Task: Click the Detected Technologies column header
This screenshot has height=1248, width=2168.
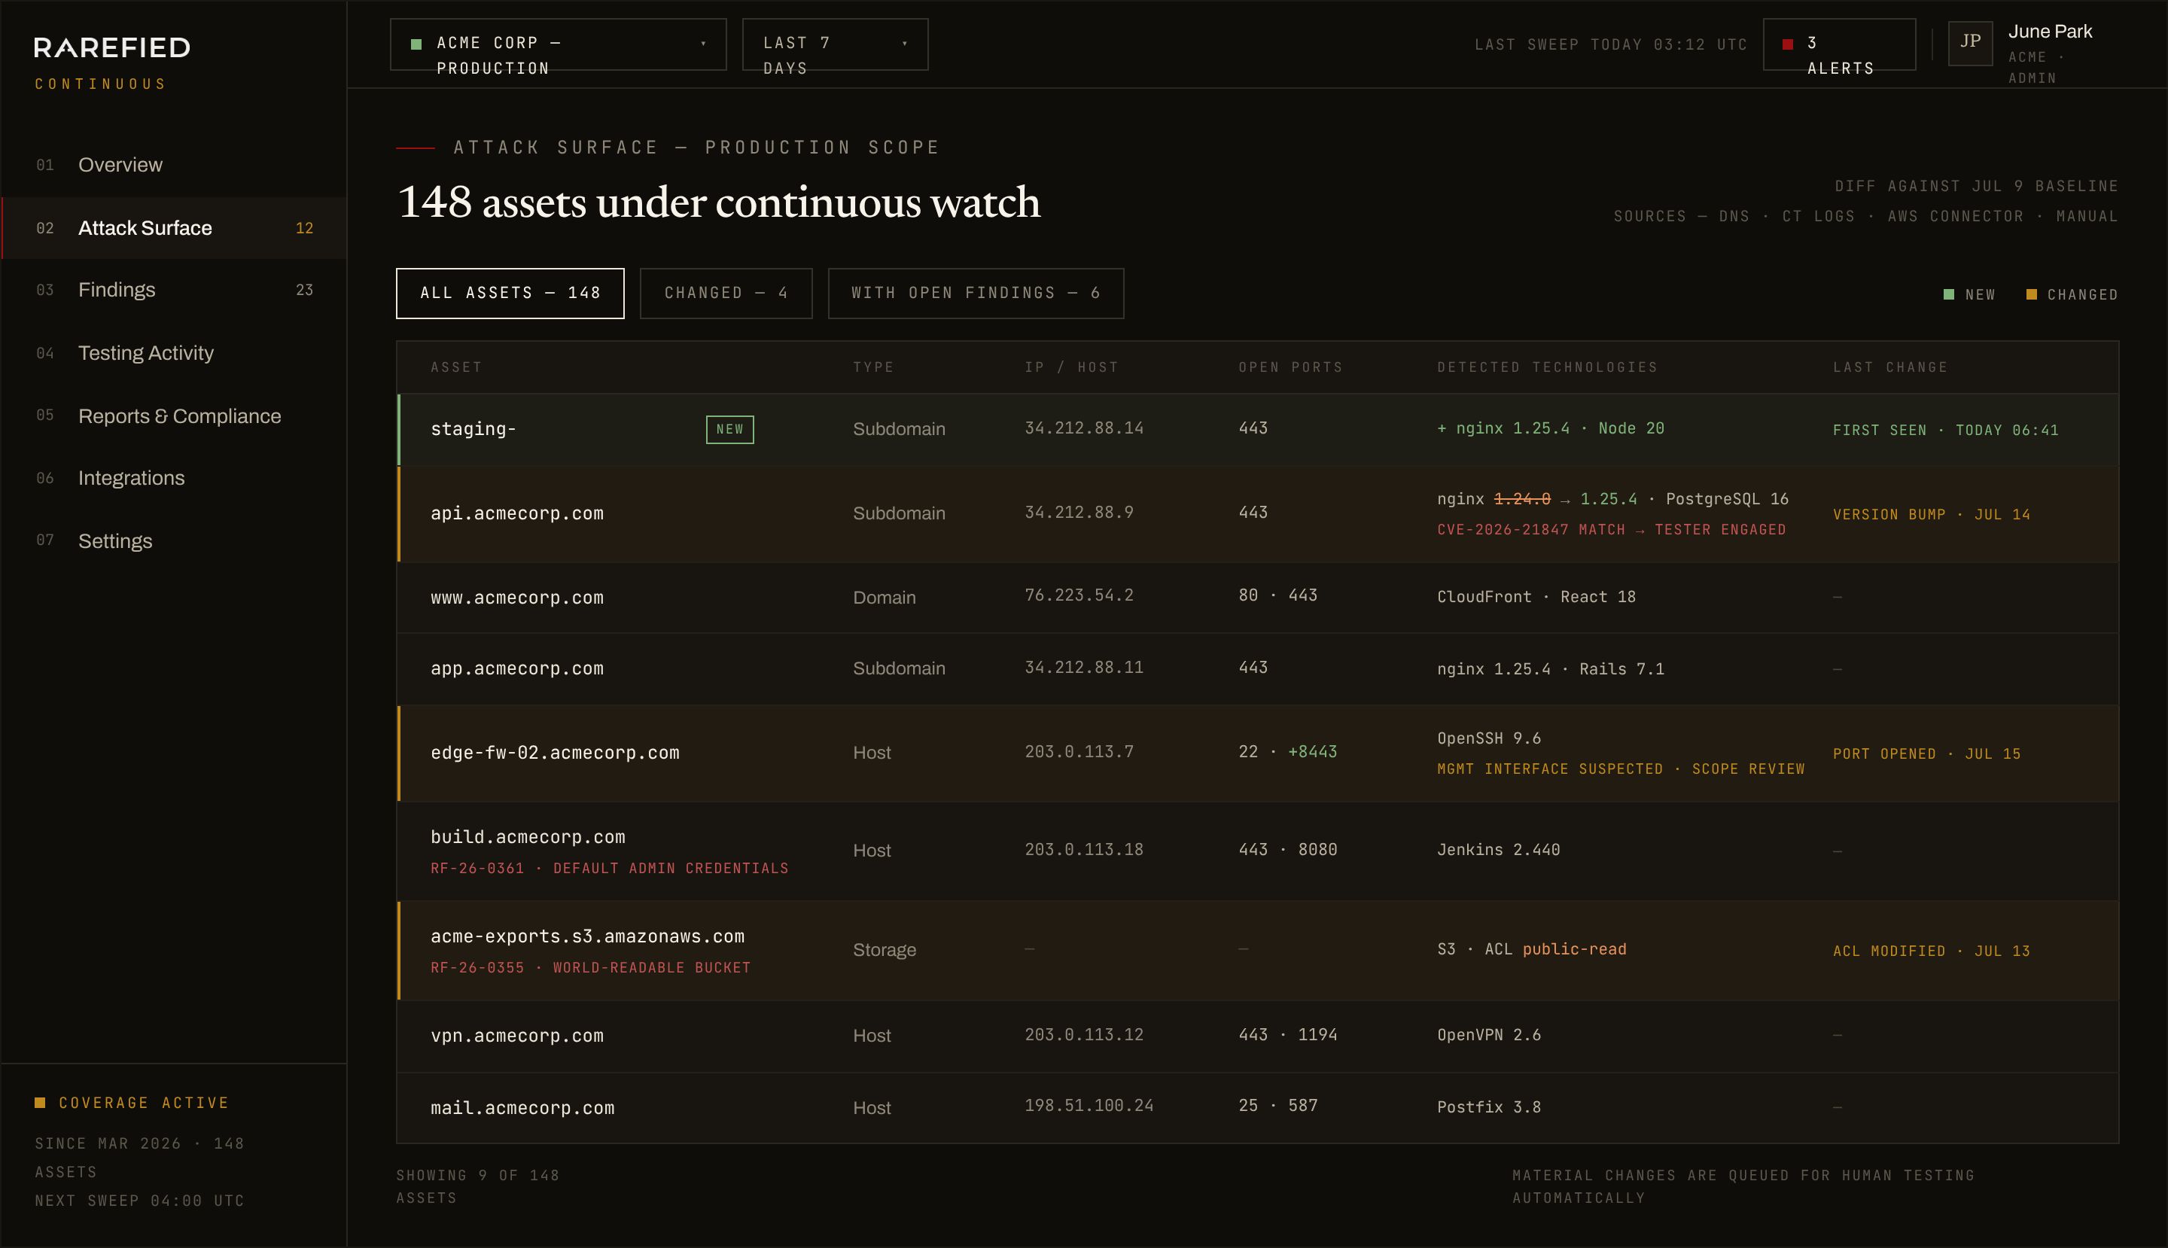Action: tap(1548, 367)
